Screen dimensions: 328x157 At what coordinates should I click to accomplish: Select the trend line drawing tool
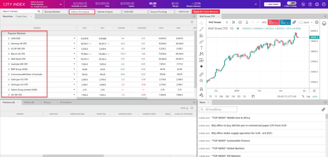tap(201, 29)
